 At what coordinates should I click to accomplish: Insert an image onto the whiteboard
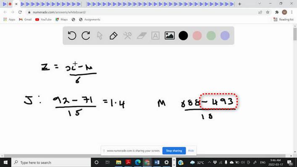point(170,36)
